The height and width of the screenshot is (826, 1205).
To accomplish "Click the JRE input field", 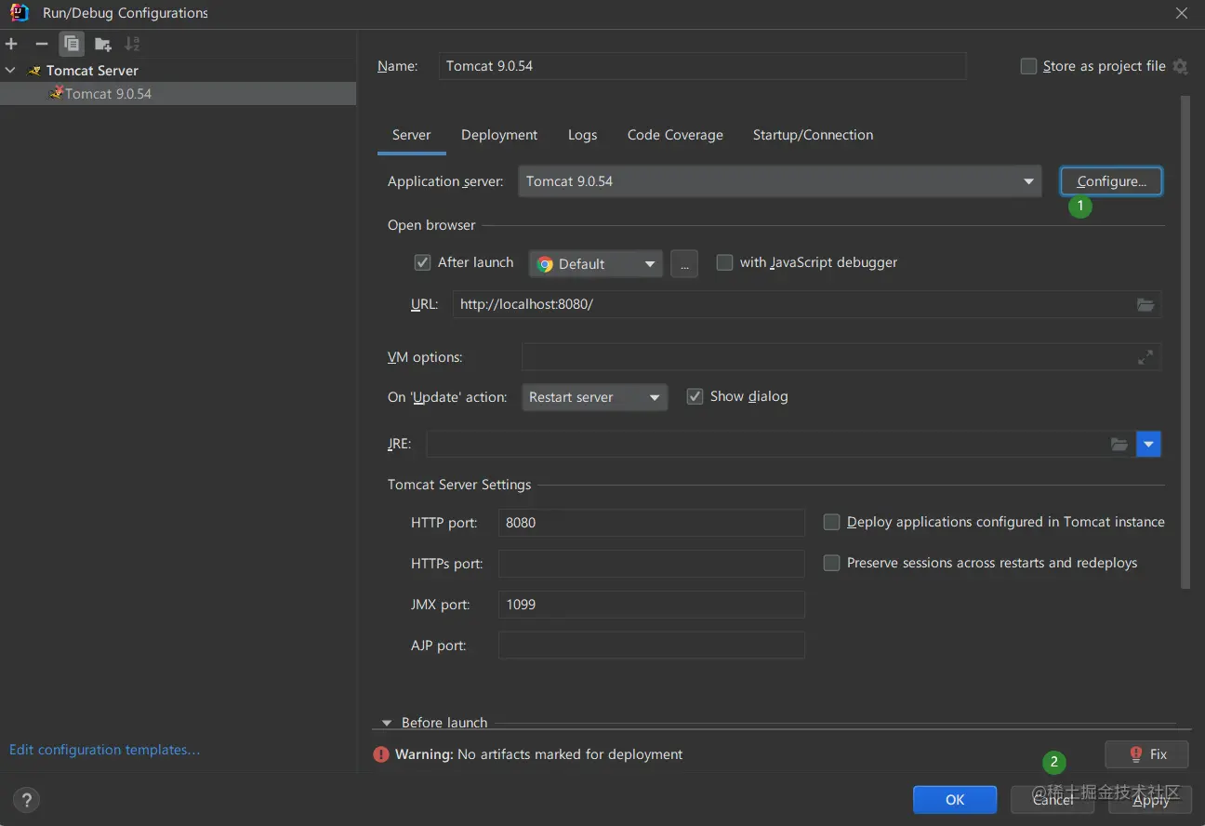I will tap(781, 445).
